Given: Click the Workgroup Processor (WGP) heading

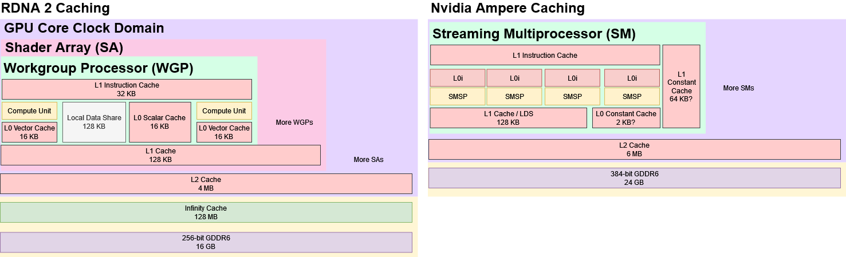Looking at the screenshot, I should (99, 68).
